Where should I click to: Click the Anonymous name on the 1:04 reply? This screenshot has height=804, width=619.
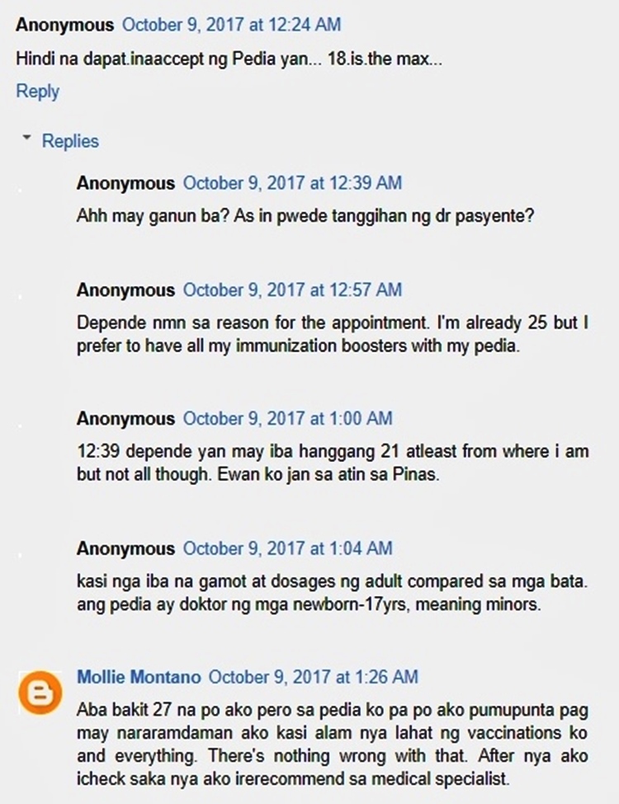125,548
